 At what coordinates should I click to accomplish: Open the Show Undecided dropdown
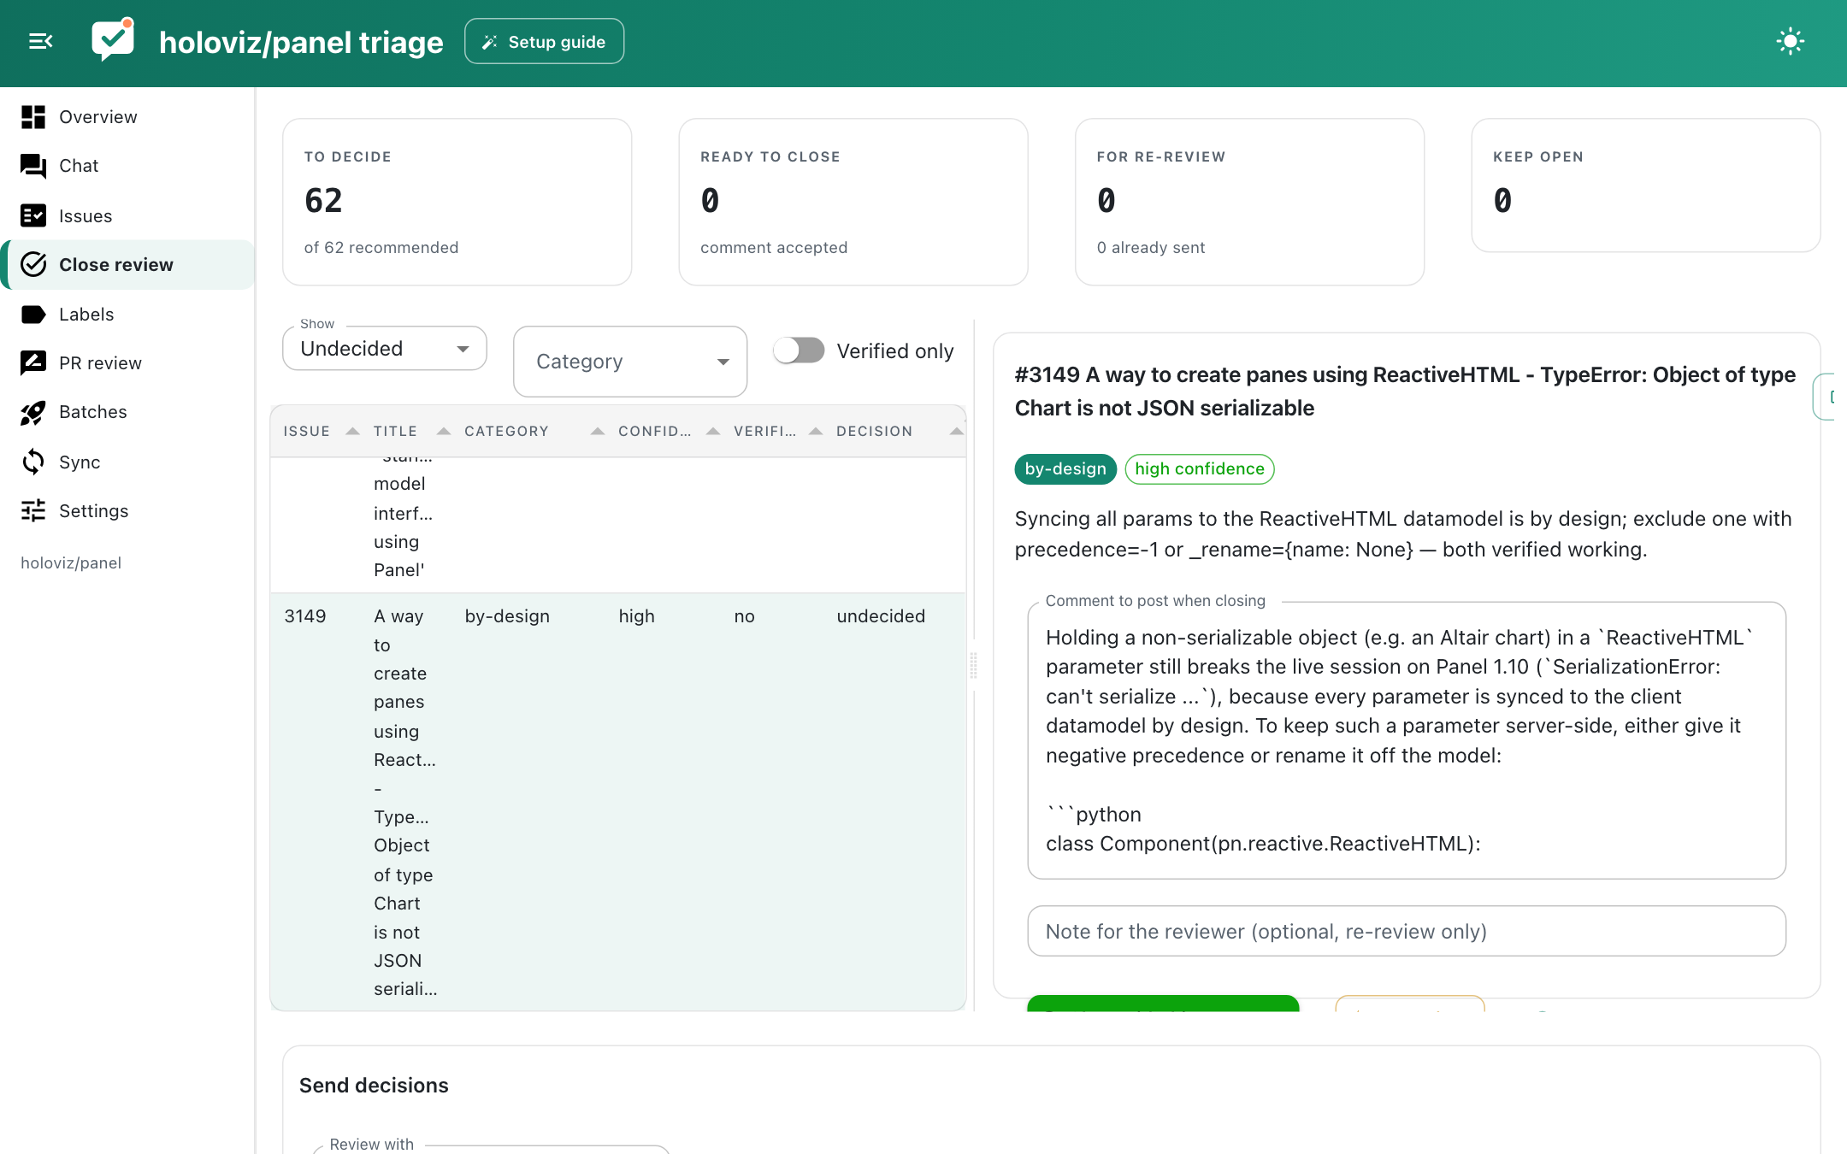pyautogui.click(x=385, y=348)
